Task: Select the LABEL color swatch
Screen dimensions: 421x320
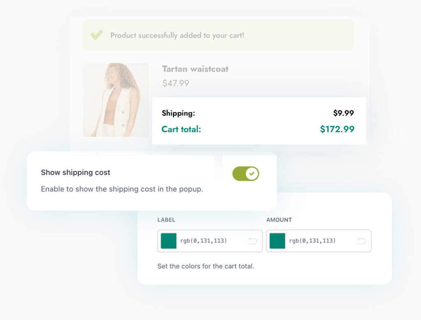Action: 168,241
